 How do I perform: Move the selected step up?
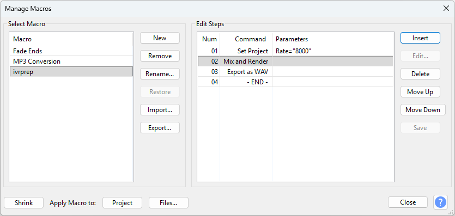point(420,92)
